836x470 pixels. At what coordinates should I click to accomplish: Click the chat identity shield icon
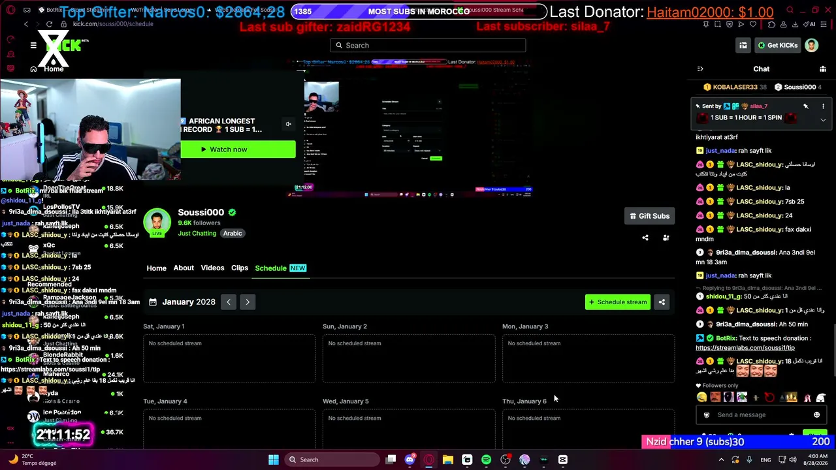tap(706, 415)
